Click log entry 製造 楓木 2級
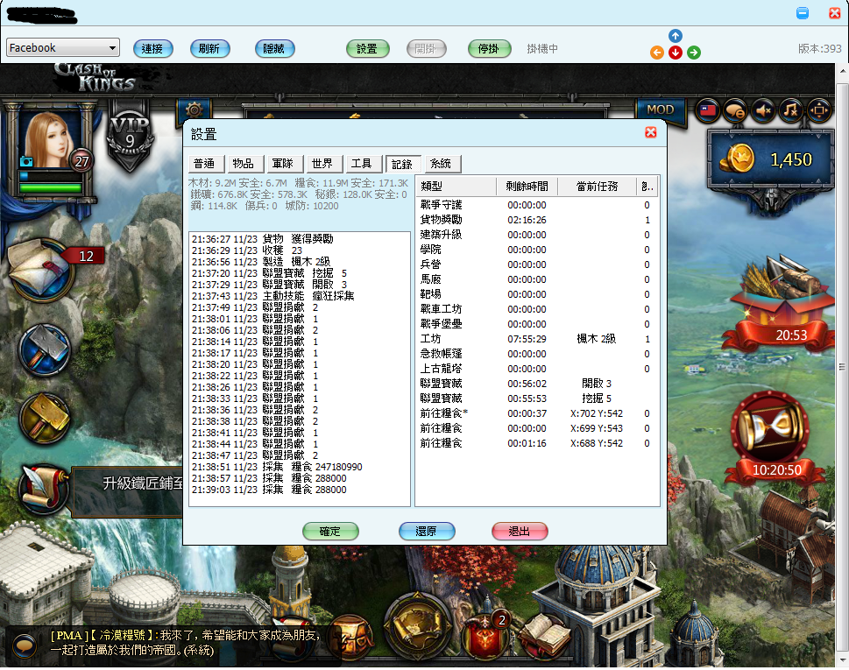The width and height of the screenshot is (849, 670). coord(261,262)
